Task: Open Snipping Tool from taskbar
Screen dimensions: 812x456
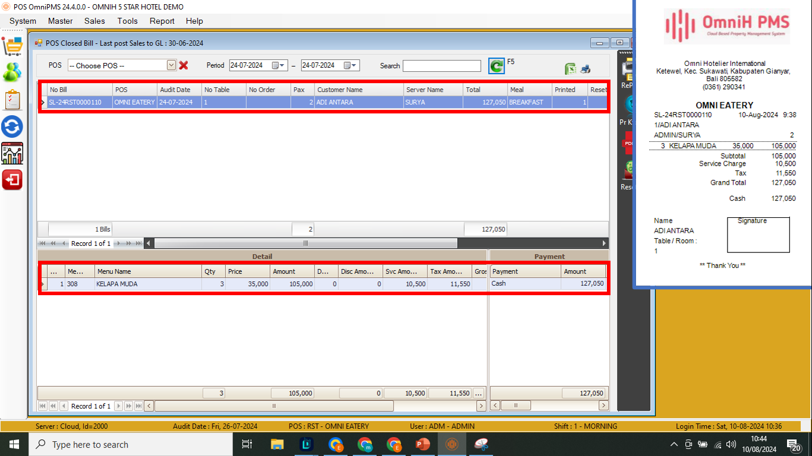Action: tap(481, 444)
